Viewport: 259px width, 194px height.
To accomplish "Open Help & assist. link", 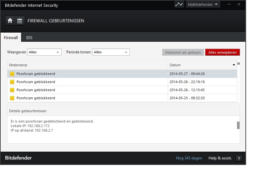I will 220,158.
